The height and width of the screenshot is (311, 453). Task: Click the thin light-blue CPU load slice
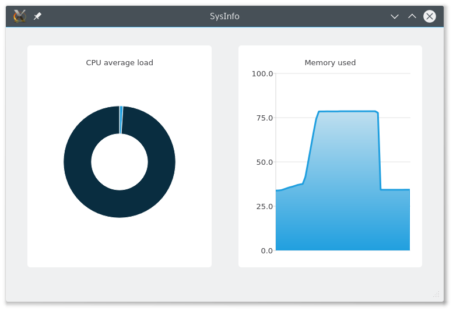tap(121, 119)
